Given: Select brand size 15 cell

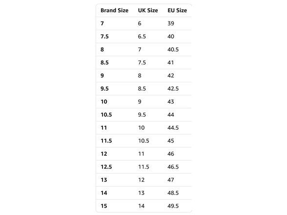Looking at the screenshot, I should 104,206.
